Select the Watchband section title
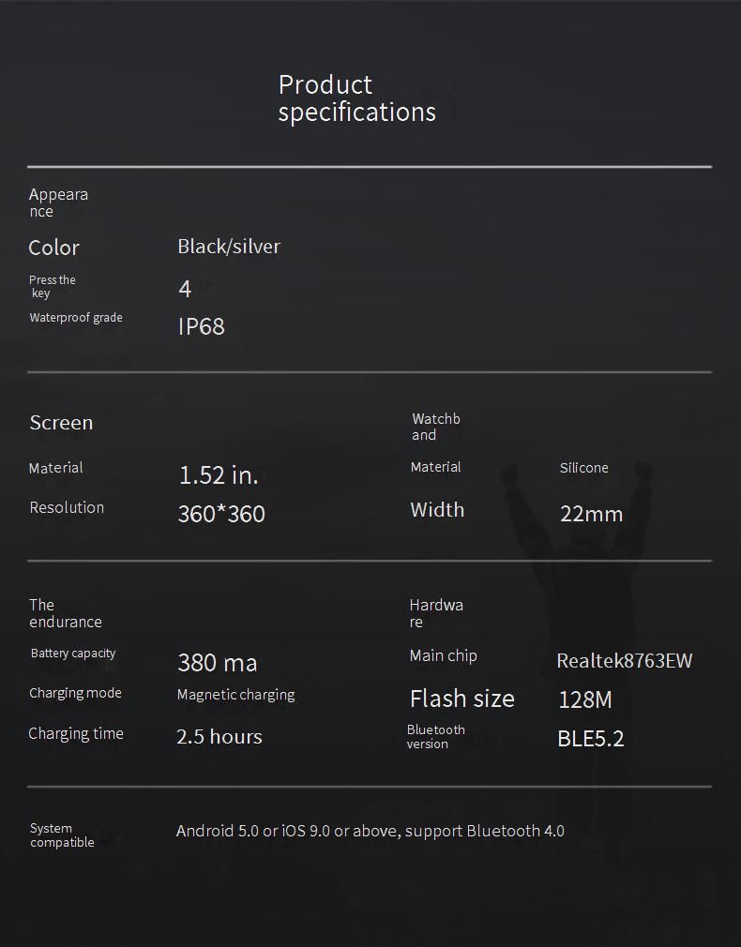741x947 pixels. [x=435, y=427]
